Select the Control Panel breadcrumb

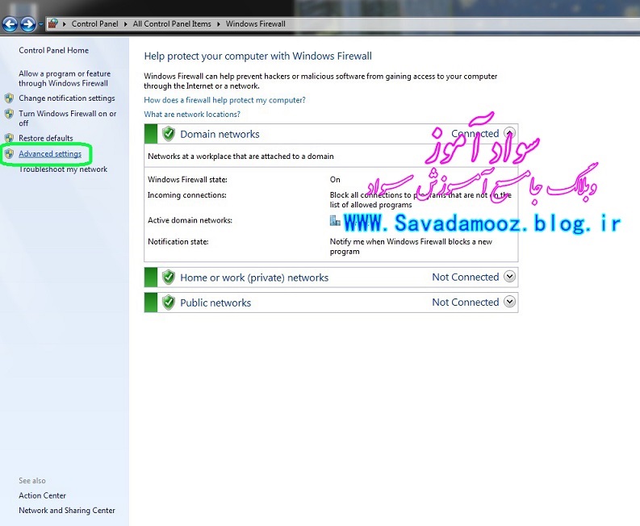(x=94, y=24)
